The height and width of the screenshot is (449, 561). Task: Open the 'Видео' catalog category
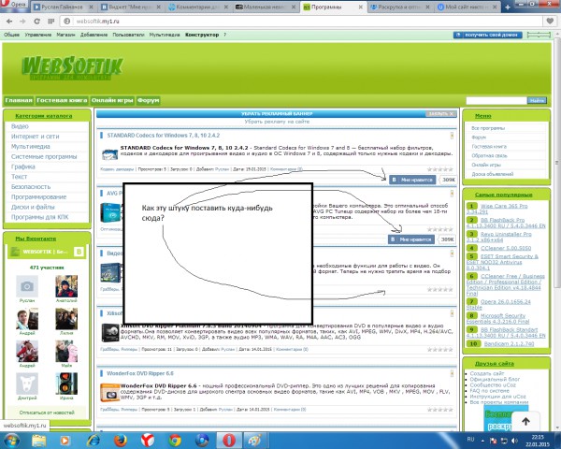pyautogui.click(x=20, y=126)
